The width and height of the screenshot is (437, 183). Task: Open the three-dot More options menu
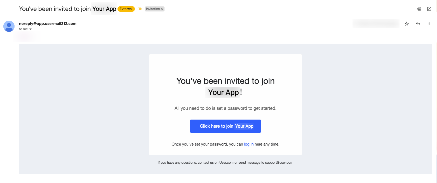pyautogui.click(x=429, y=24)
